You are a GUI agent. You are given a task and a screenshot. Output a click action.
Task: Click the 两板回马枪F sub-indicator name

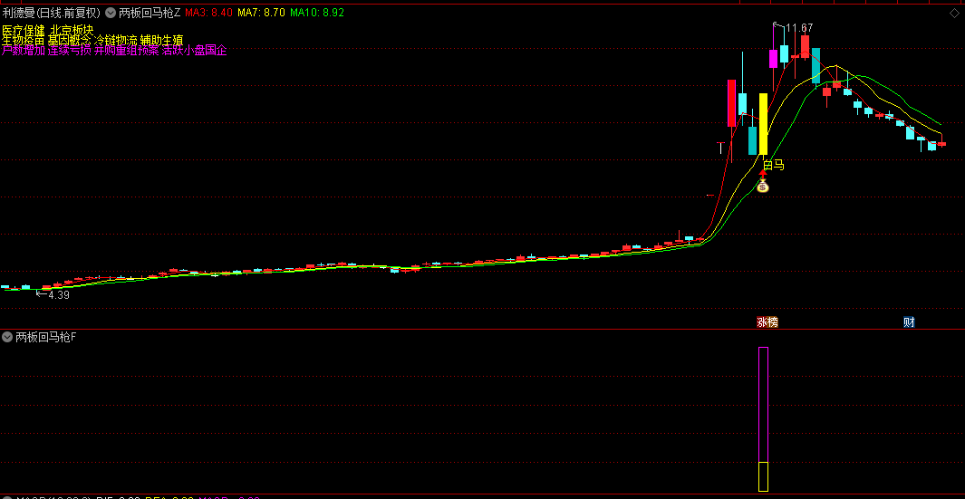point(45,337)
